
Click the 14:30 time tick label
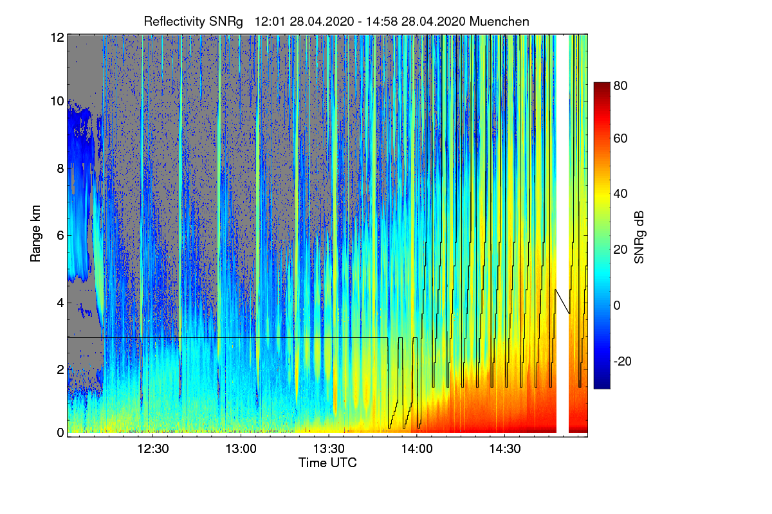click(504, 449)
